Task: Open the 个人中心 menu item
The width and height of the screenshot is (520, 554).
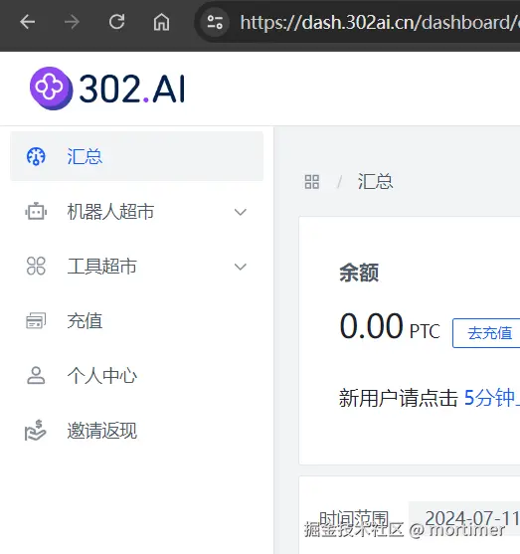Action: [137, 376]
